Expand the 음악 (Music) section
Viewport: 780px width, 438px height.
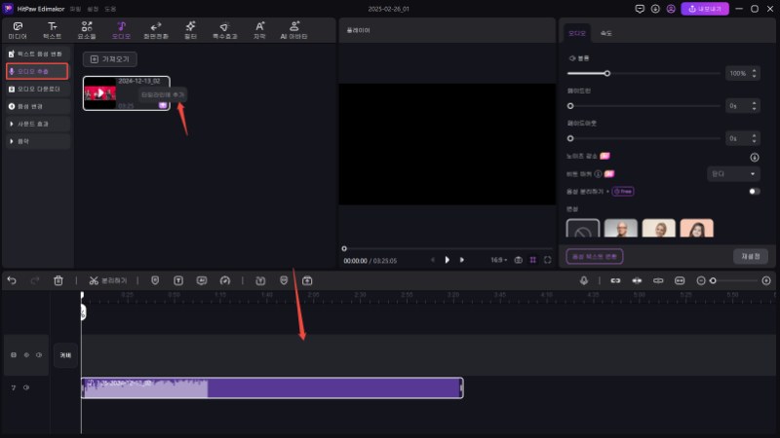(36, 141)
